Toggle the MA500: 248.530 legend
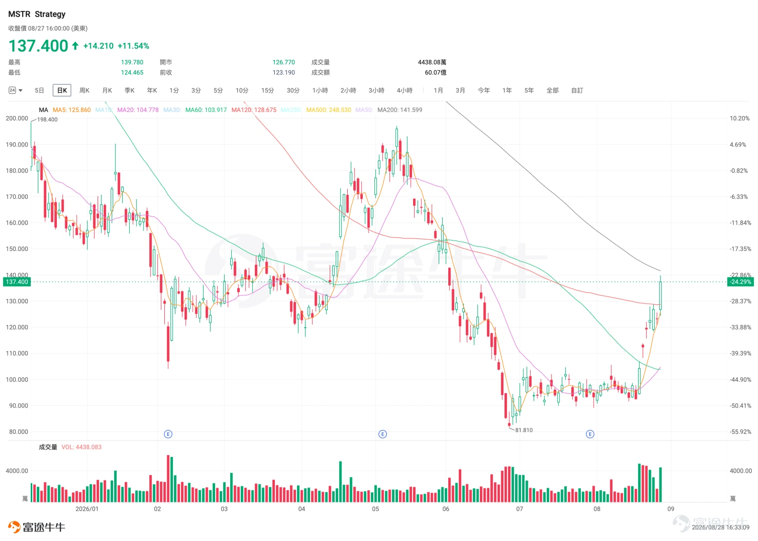 tap(328, 110)
